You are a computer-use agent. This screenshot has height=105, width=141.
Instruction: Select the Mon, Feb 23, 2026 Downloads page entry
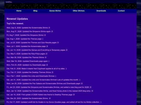pyautogui.click(x=27, y=65)
